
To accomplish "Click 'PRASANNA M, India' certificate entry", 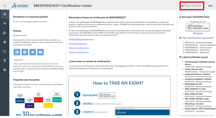I will click(x=193, y=84).
